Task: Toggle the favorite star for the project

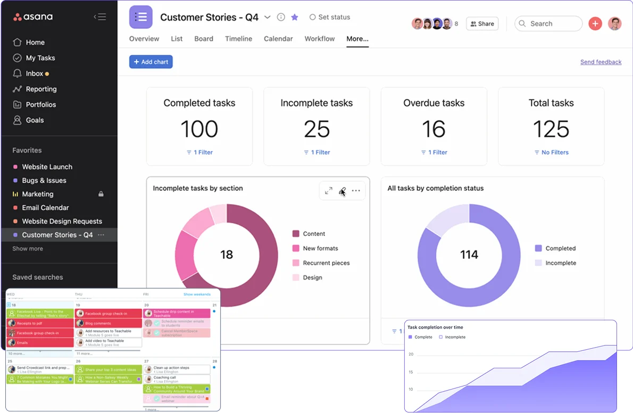Action: point(295,17)
